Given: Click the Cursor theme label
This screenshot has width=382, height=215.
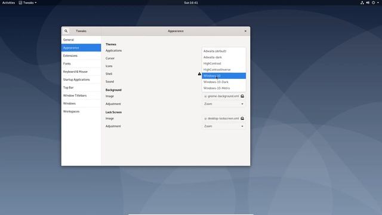Looking at the screenshot, I should (x=110, y=59).
